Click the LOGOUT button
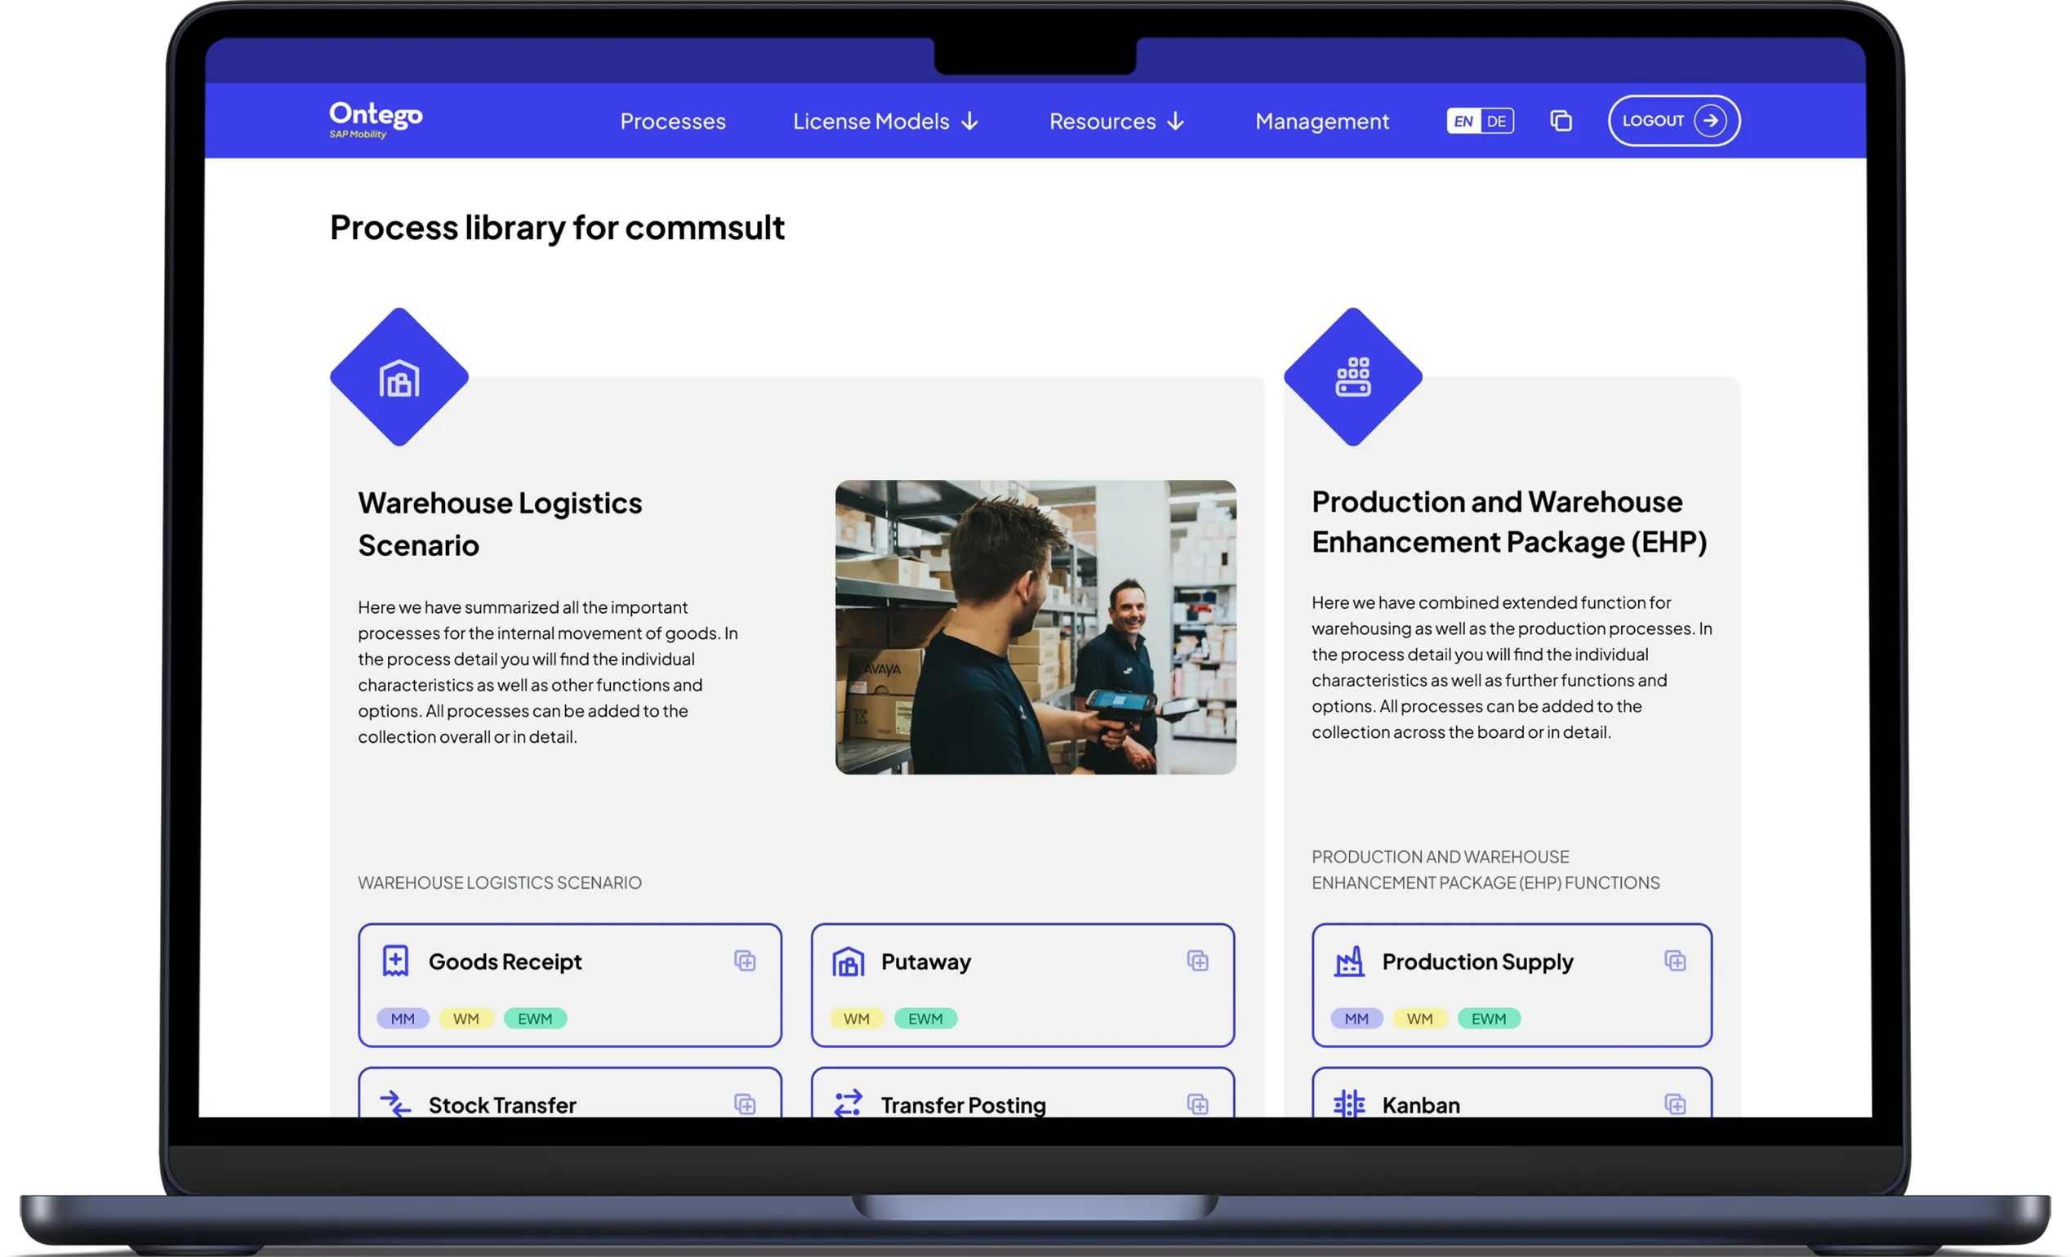Image resolution: width=2071 pixels, height=1257 pixels. 1673,121
